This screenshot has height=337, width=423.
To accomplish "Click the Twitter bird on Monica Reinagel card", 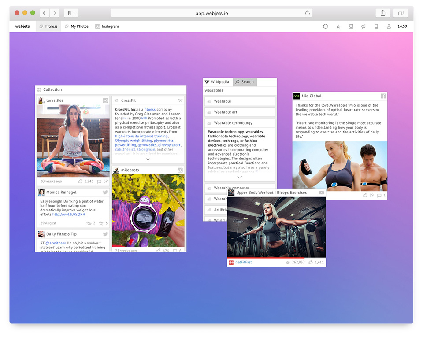I will (105, 192).
